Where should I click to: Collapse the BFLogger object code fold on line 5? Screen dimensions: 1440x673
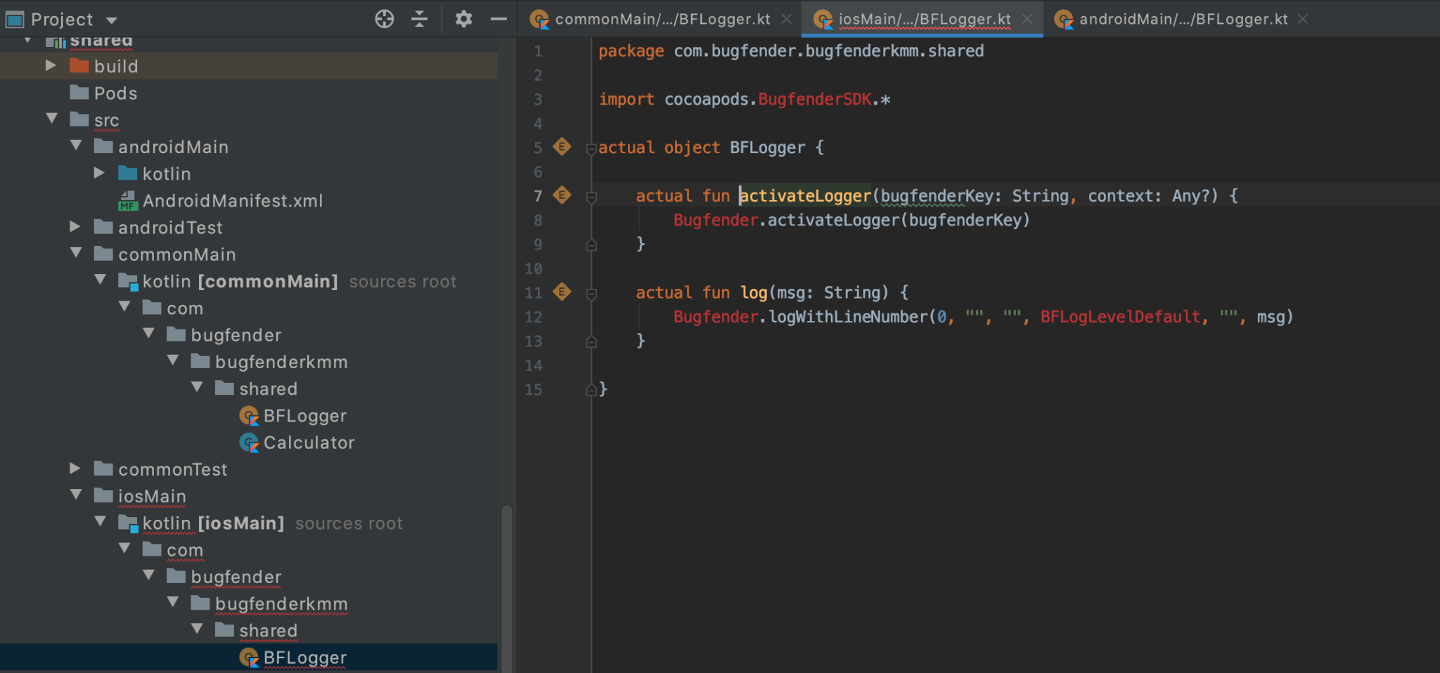591,148
